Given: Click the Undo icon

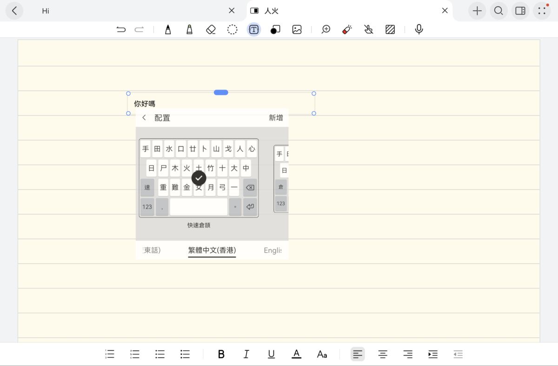Looking at the screenshot, I should point(121,29).
